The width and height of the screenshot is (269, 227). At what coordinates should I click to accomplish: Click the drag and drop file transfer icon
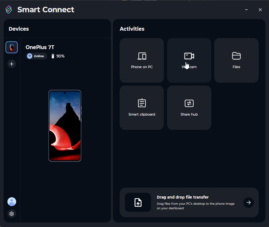click(138, 202)
